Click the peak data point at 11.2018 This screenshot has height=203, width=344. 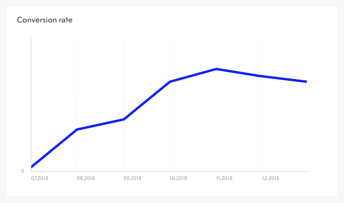coord(216,69)
